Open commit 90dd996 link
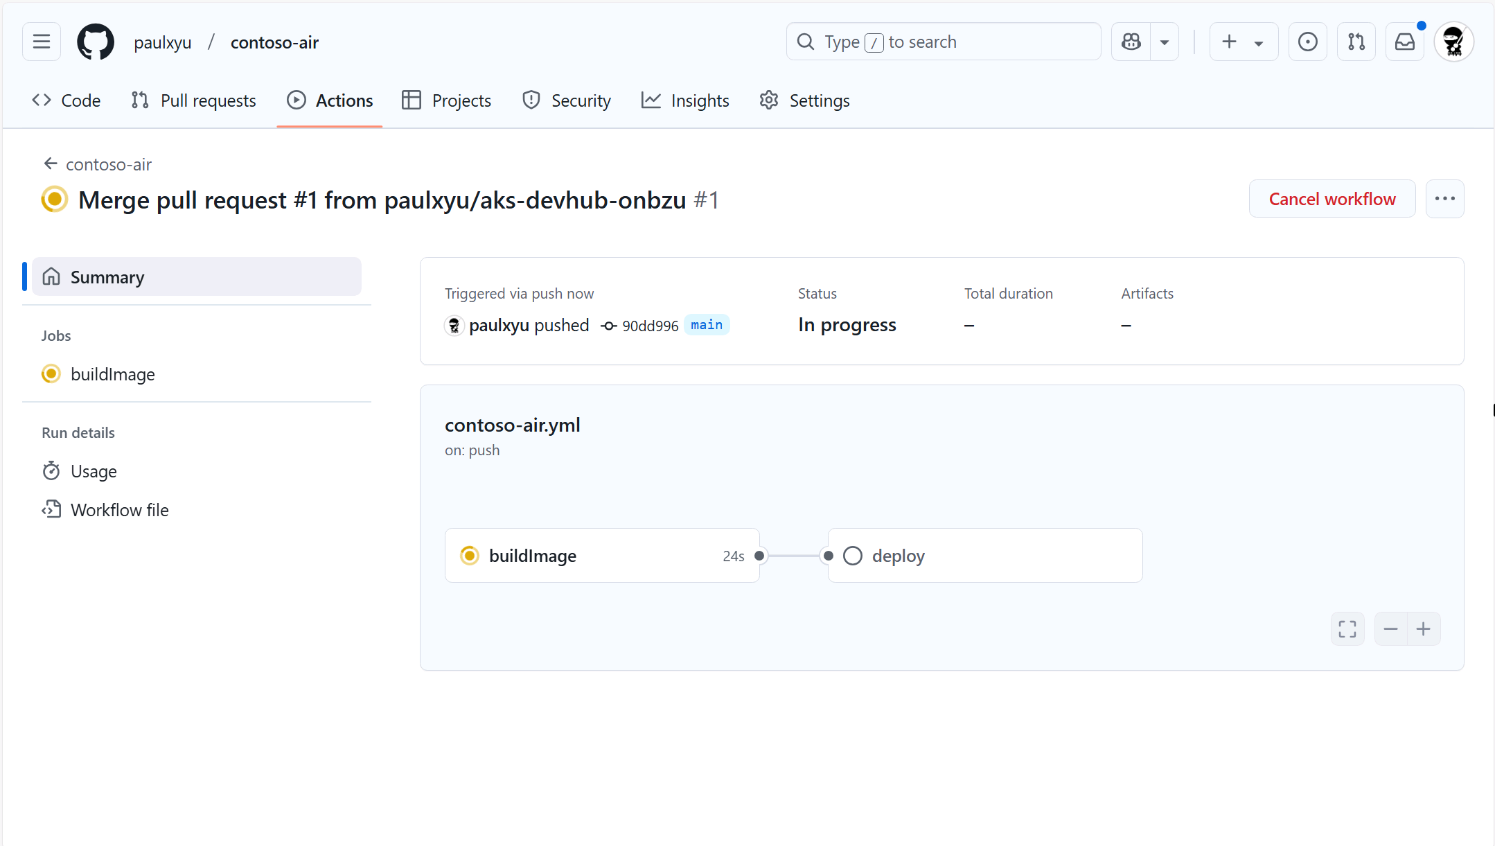This screenshot has width=1495, height=846. 650,326
